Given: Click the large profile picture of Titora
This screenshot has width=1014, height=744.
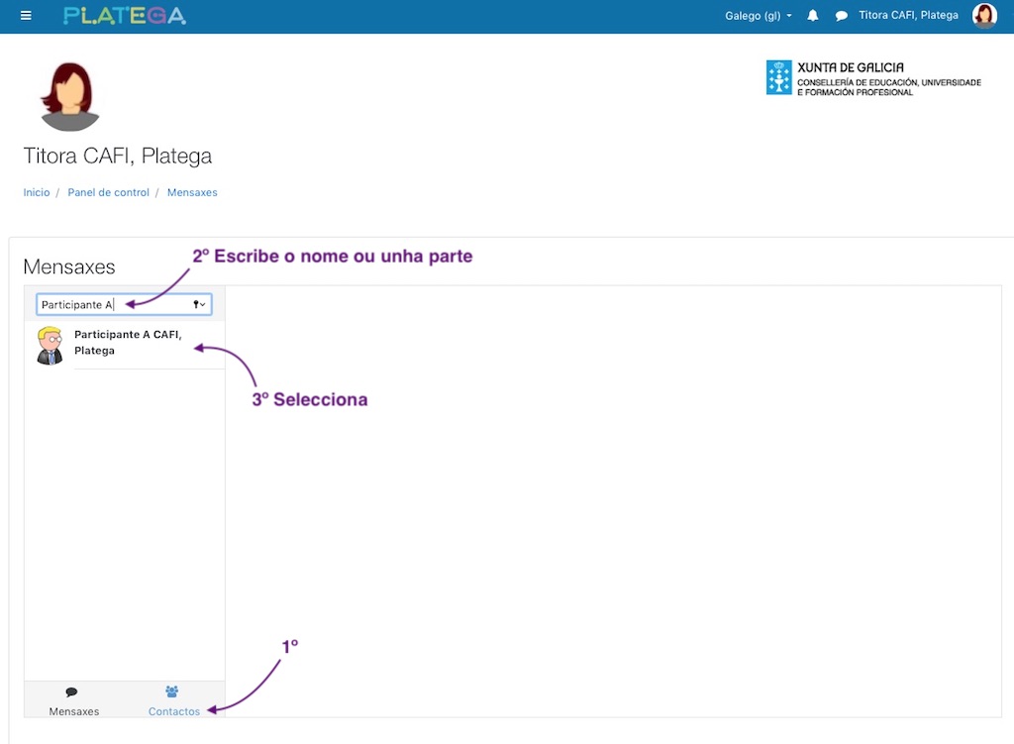Looking at the screenshot, I should coord(69,96).
